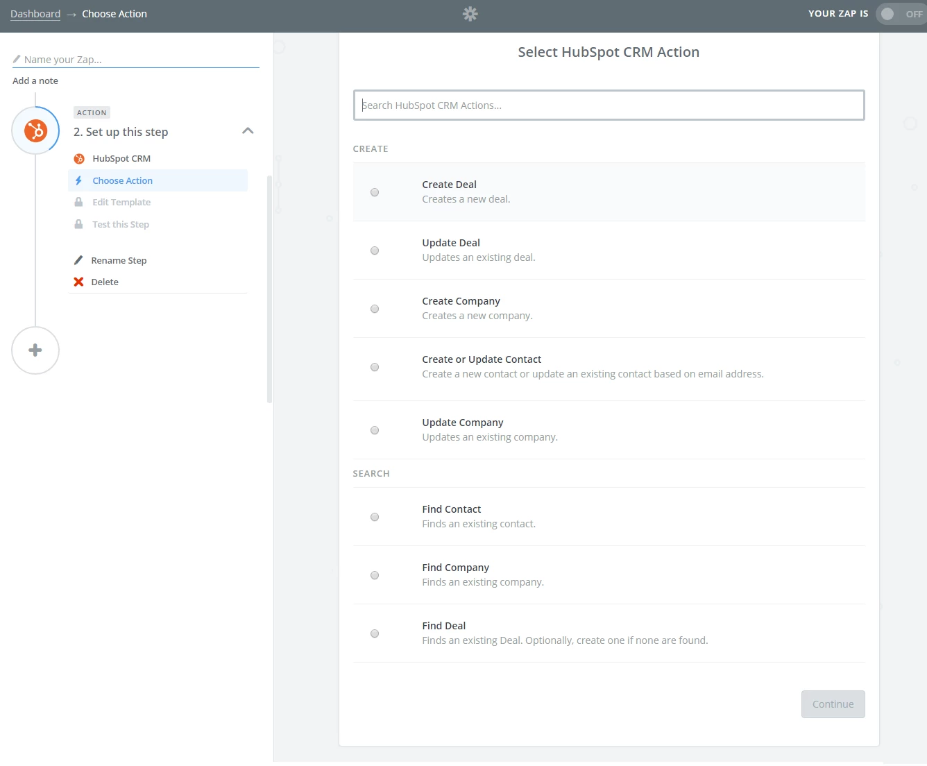Click the Find Company title text

(x=456, y=568)
